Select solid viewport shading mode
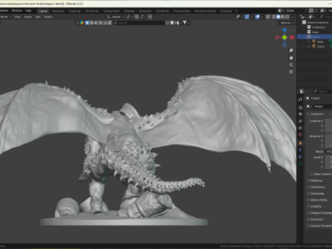The width and height of the screenshot is (332, 249). [278, 17]
